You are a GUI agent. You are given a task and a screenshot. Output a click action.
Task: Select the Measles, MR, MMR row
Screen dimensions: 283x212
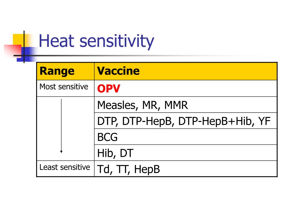(185, 105)
